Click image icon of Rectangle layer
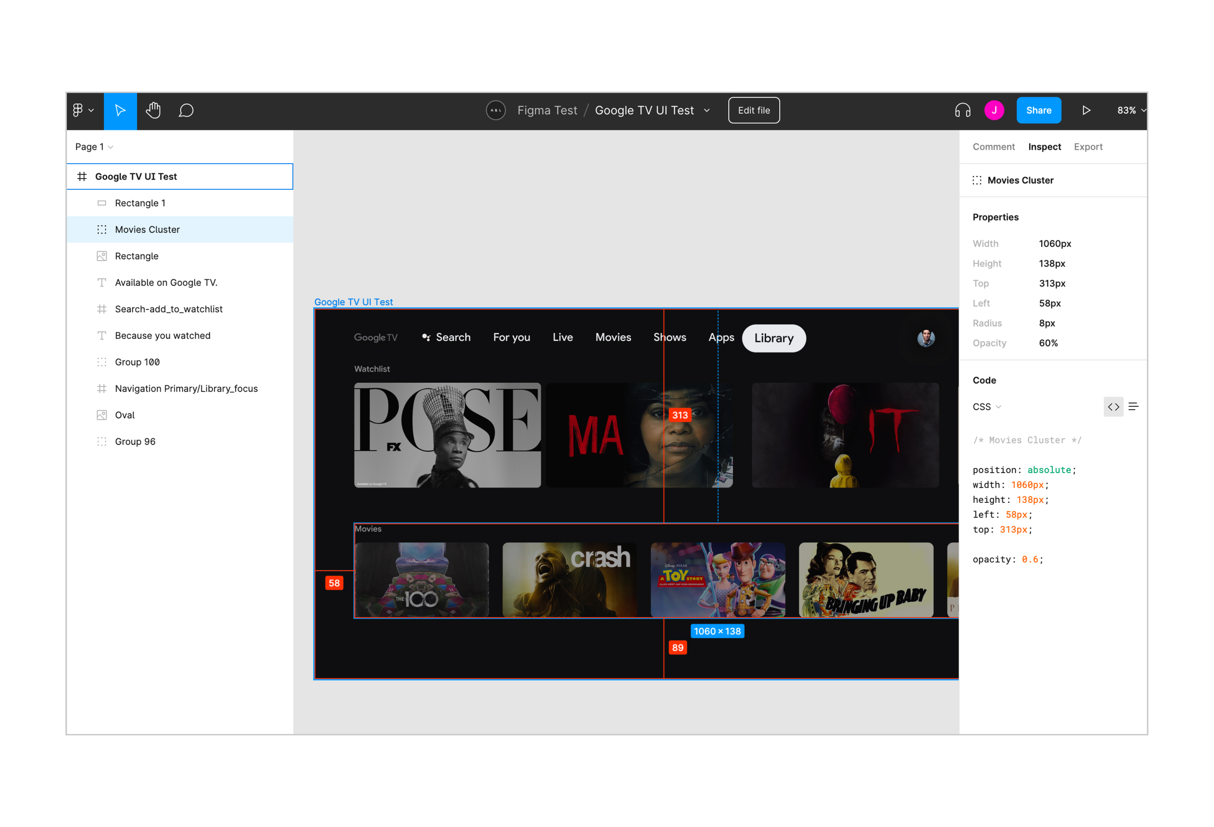The height and width of the screenshot is (827, 1214). 102,256
